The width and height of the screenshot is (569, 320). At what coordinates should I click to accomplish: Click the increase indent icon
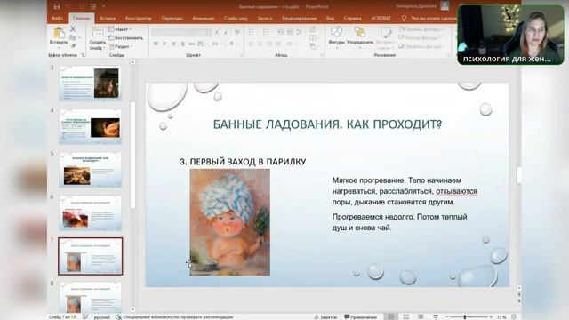[290, 32]
